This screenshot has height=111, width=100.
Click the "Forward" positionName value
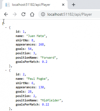click(48, 58)
